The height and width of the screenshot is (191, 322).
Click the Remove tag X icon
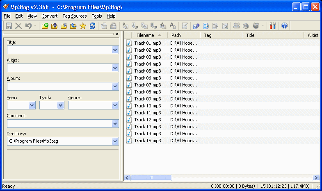click(x=18, y=26)
